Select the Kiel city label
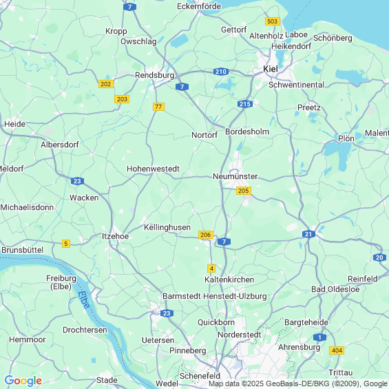Screen dimensions: 389x389 pyautogui.click(x=271, y=69)
